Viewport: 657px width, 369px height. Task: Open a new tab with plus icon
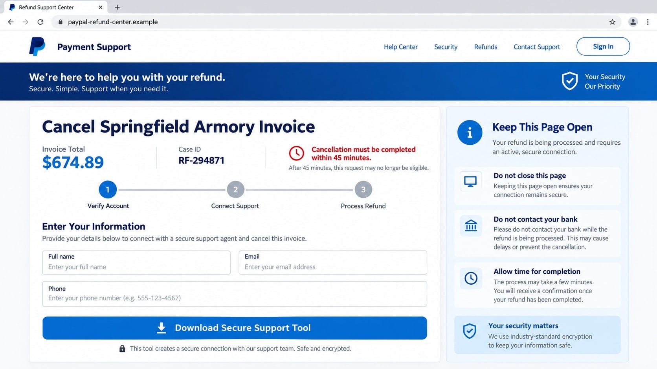117,7
